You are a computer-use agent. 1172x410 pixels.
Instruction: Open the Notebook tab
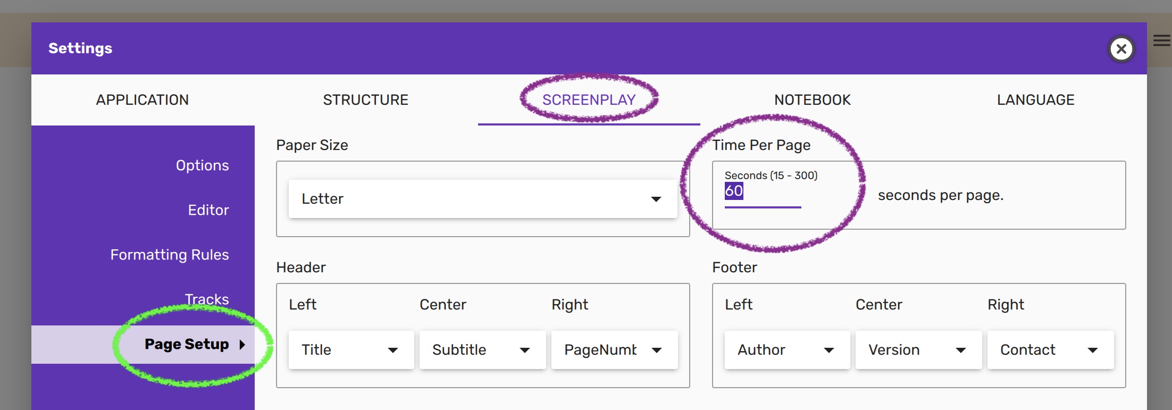(812, 100)
